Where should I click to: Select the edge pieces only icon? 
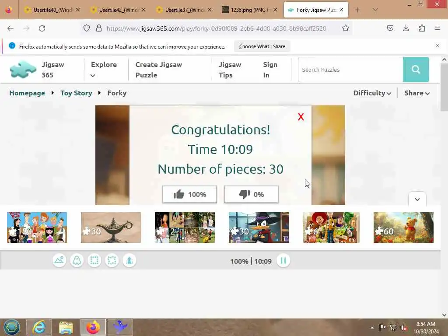94,261
